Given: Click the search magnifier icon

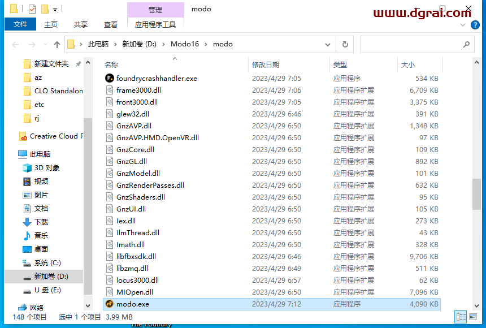Looking at the screenshot, I should click(x=466, y=44).
